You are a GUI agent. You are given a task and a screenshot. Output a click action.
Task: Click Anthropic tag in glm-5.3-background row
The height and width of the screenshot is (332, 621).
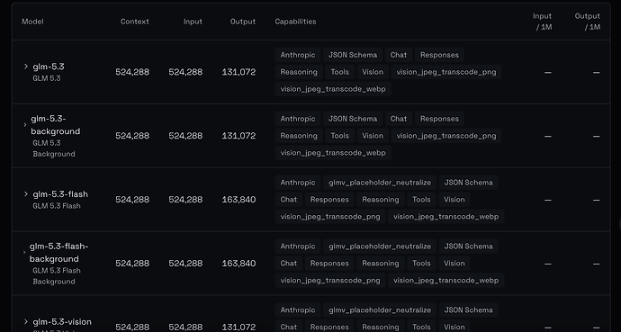coord(298,119)
